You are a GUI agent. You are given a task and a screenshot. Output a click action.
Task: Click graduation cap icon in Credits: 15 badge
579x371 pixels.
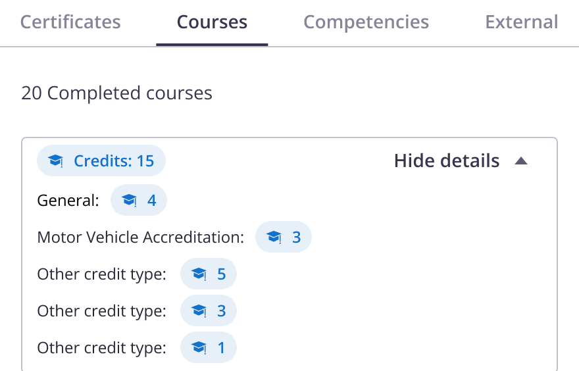(x=56, y=161)
